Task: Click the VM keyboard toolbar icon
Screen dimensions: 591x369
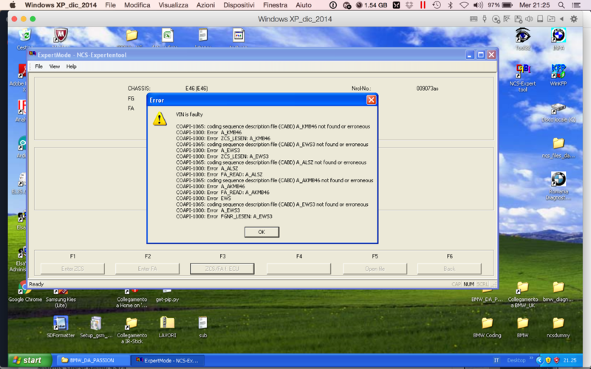Action: (x=474, y=19)
